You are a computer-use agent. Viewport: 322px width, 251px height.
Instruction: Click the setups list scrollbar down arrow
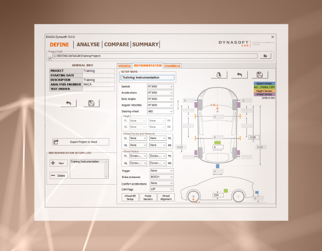(x=106, y=176)
